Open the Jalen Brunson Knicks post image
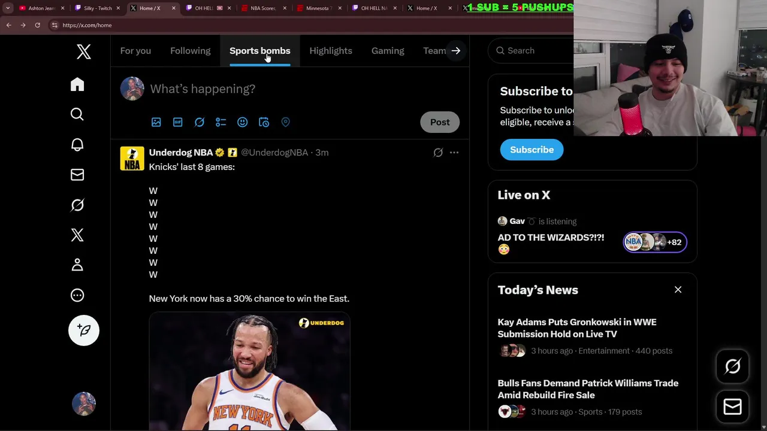This screenshot has width=767, height=431. point(249,371)
